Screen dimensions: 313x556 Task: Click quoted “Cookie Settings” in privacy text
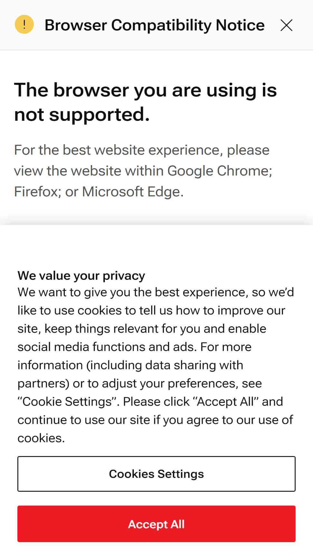(x=68, y=402)
